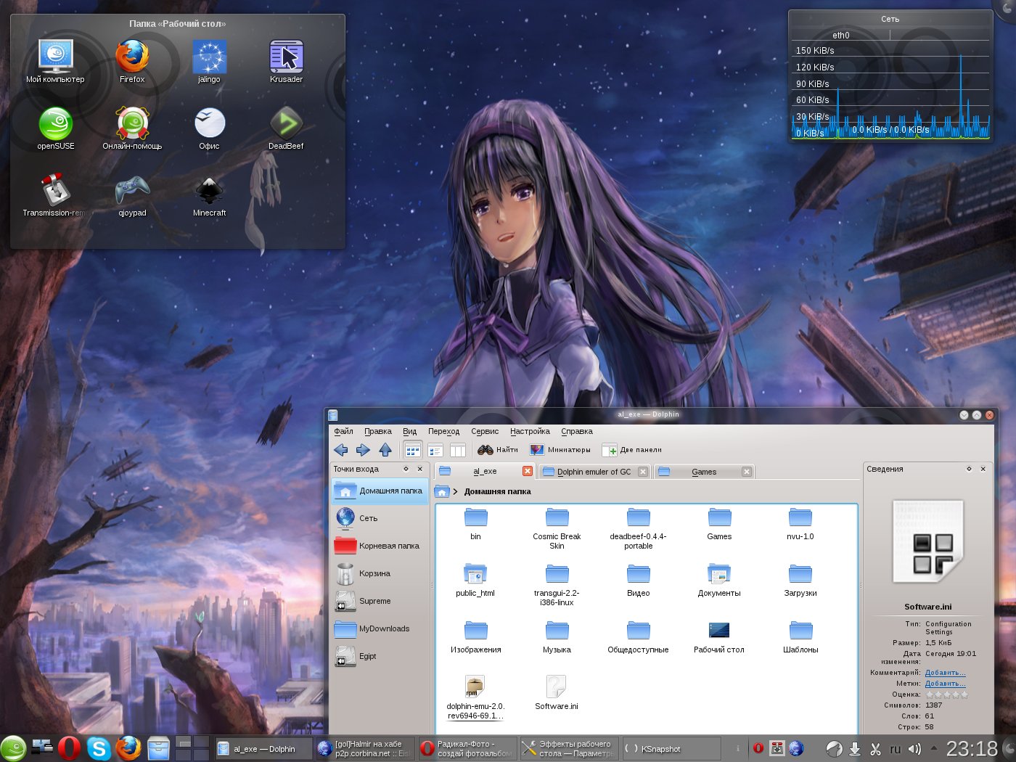Click the Найти binoculars search button

click(x=498, y=450)
